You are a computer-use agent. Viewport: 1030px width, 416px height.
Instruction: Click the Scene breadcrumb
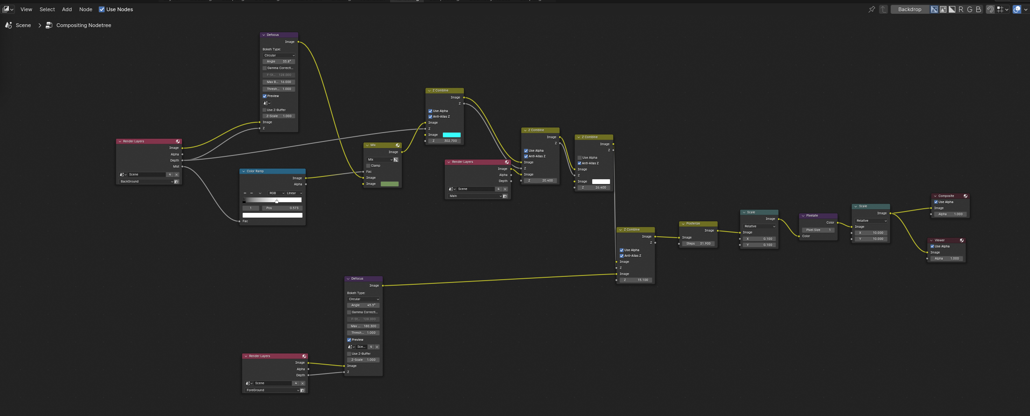point(23,25)
